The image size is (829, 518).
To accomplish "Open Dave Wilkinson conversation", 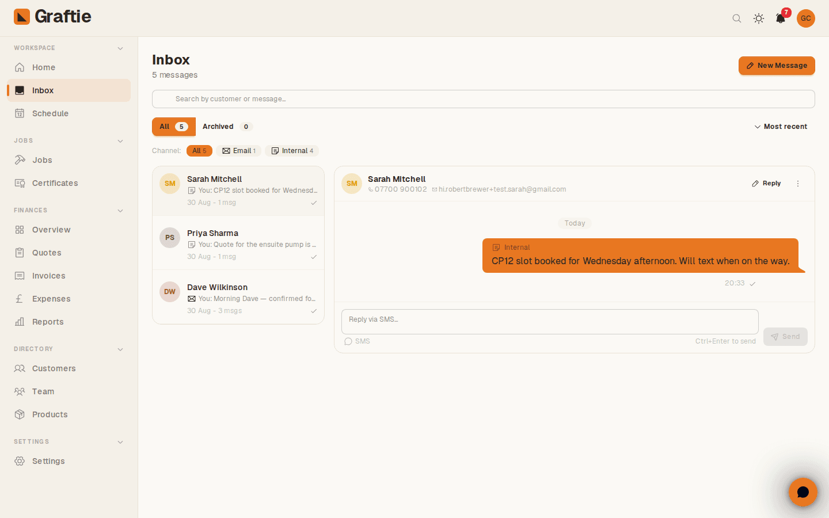I will coord(238,297).
